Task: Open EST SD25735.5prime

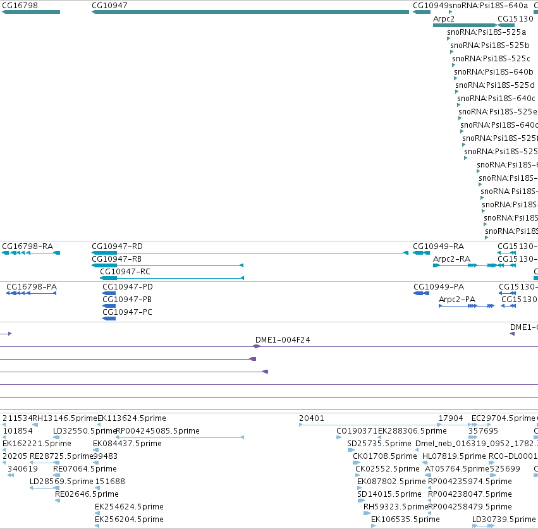Action: (x=379, y=444)
